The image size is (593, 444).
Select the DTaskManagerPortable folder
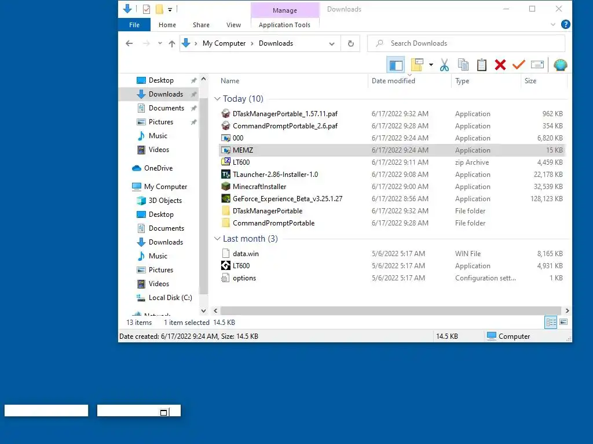392,210
